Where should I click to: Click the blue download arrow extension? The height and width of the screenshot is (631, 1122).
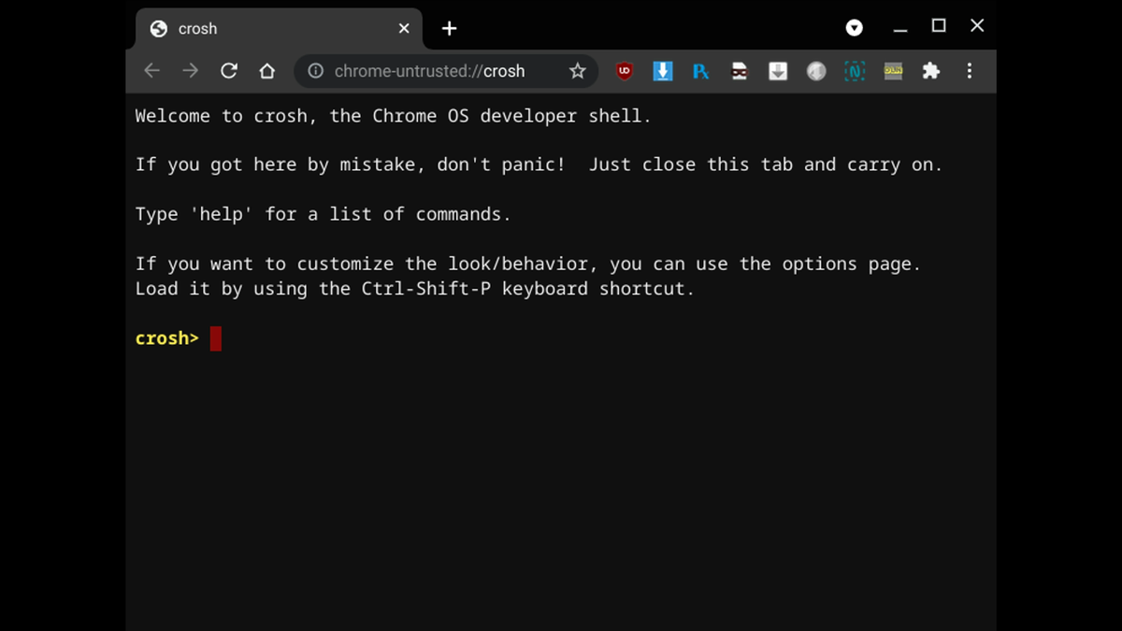[663, 71]
